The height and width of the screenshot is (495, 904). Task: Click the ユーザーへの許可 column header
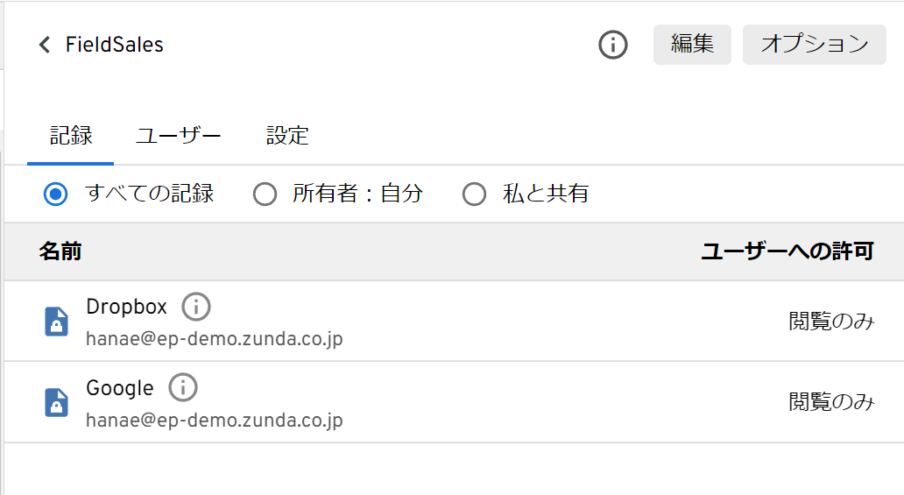coord(787,252)
